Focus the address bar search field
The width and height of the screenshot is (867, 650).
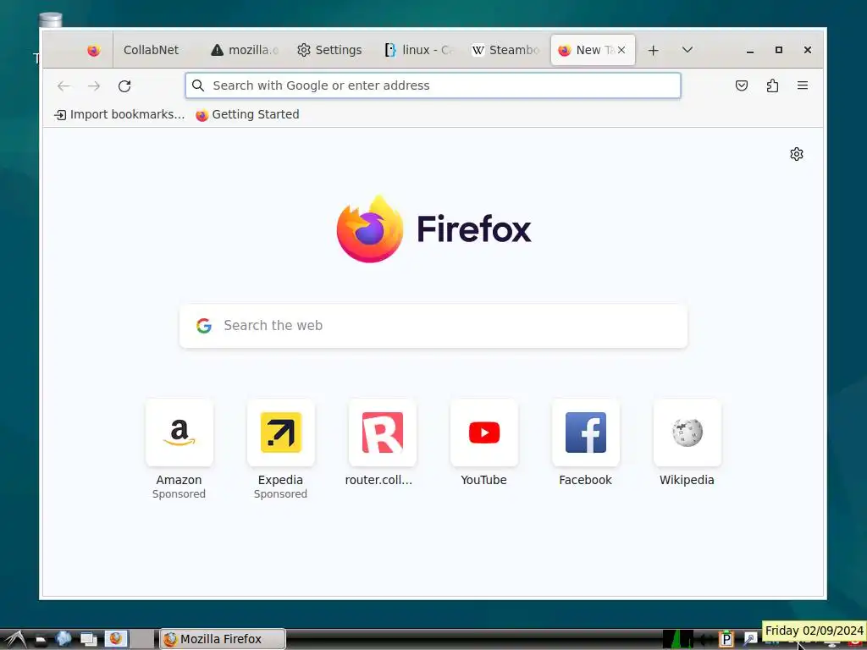point(433,85)
